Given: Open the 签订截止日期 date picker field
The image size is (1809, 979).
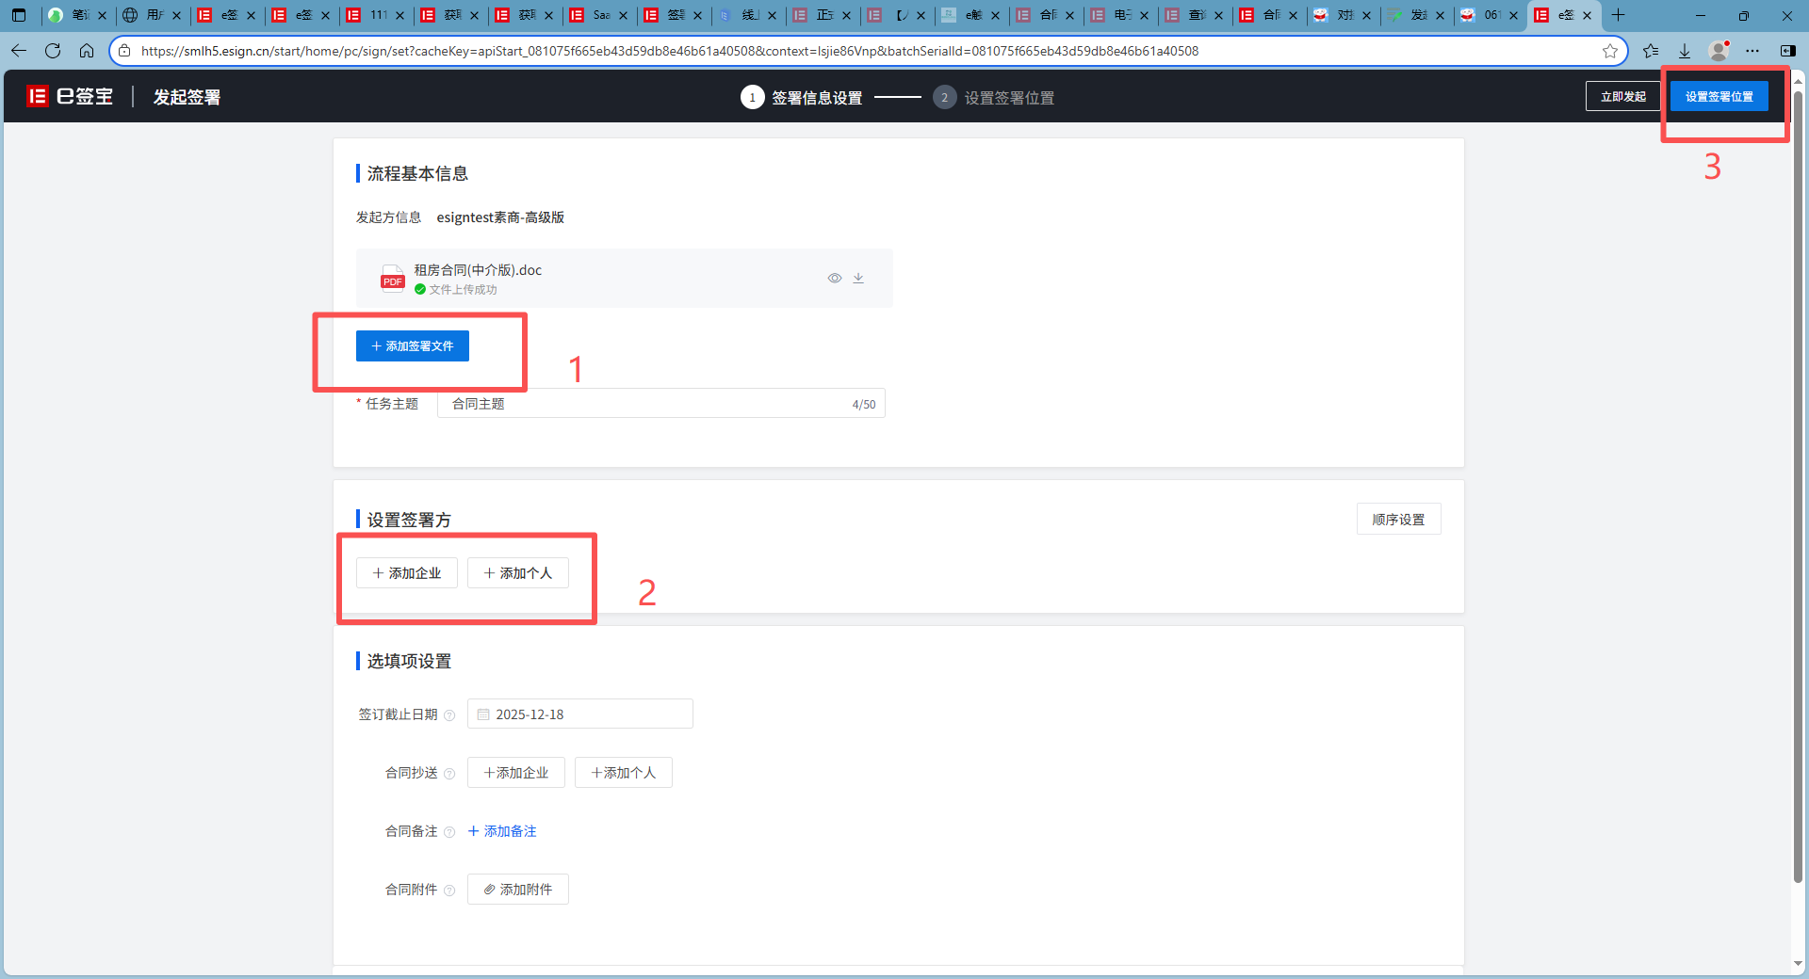Looking at the screenshot, I should tap(580, 714).
